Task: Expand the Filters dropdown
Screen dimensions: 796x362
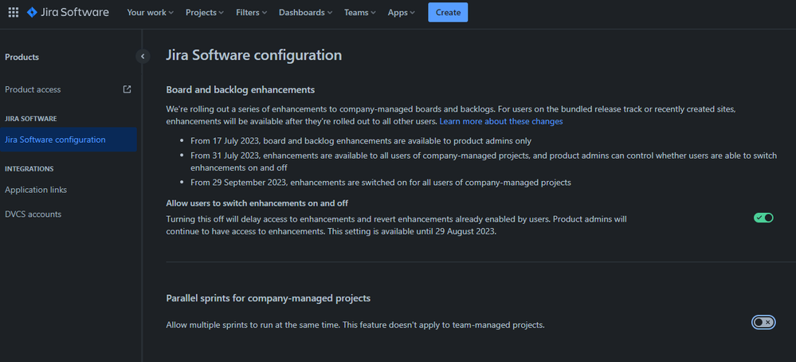Action: [252, 13]
